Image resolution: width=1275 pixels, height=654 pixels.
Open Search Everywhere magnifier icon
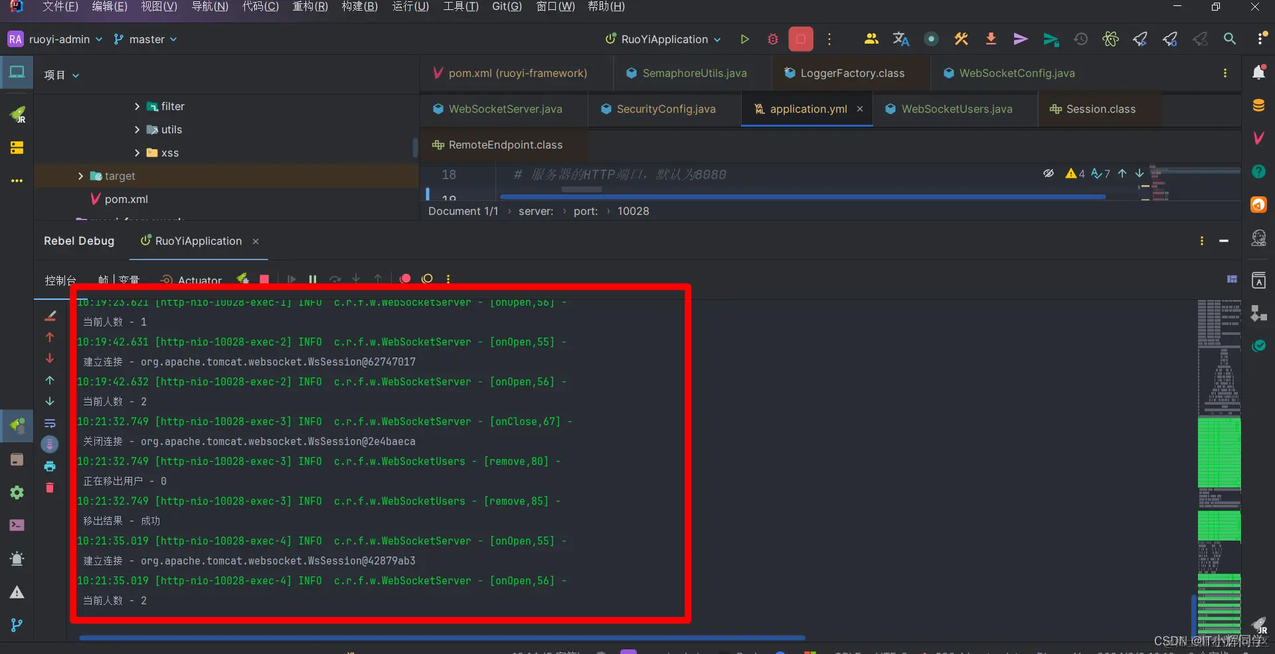tap(1230, 39)
